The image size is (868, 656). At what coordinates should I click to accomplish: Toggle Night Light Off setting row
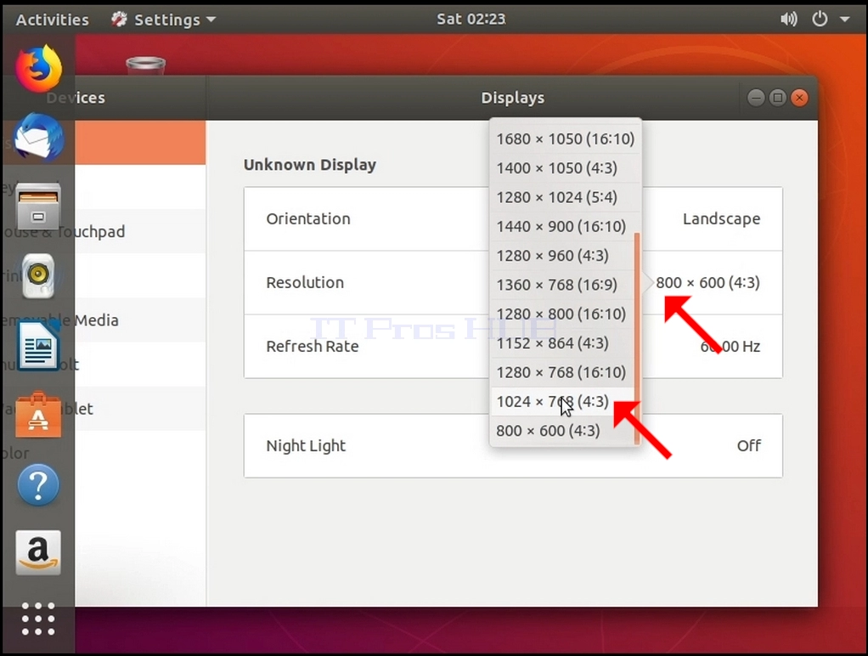tap(513, 445)
